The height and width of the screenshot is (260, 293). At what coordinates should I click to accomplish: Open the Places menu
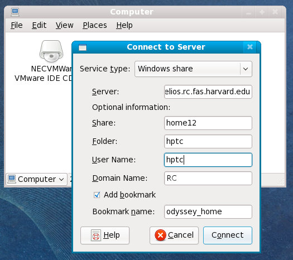tap(95, 25)
